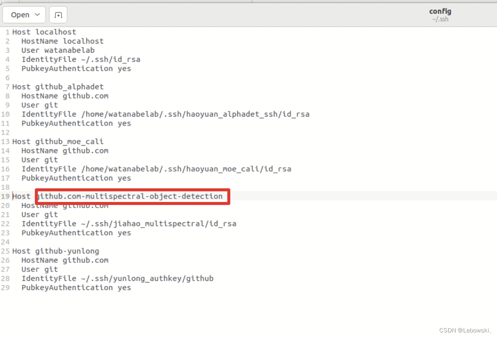
Task: Click 'User git' on line 21
Action: click(40, 215)
